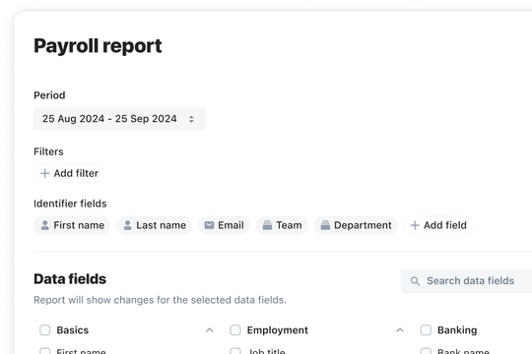532x354 pixels.
Task: Click the plus icon beside Add filter
Action: pyautogui.click(x=44, y=173)
